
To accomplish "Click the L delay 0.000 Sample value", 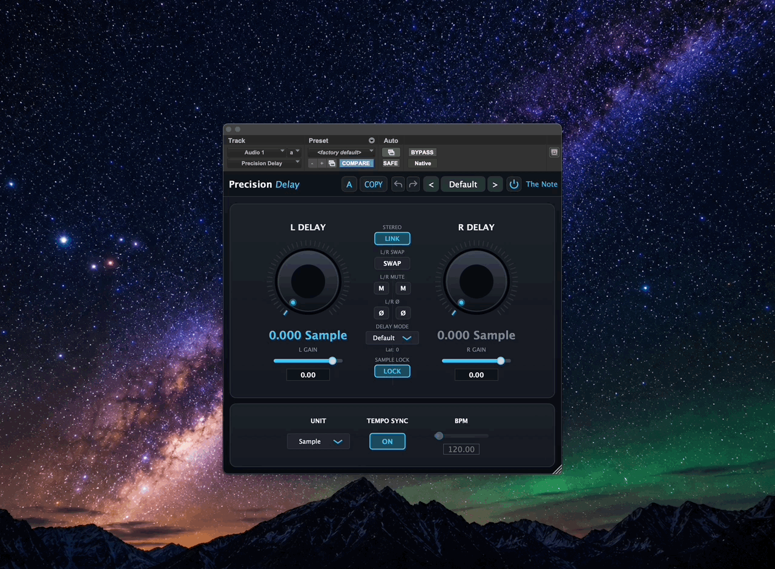I will tap(308, 335).
